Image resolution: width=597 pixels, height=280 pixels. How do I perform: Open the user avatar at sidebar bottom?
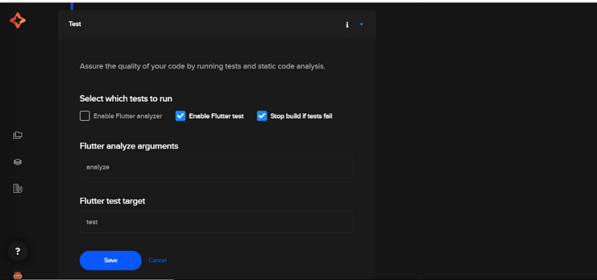[x=18, y=275]
